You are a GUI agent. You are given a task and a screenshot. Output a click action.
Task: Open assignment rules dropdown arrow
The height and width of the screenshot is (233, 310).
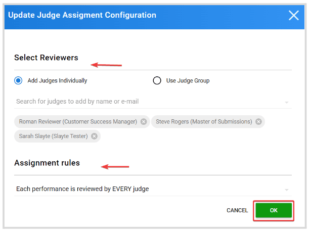[286, 190]
